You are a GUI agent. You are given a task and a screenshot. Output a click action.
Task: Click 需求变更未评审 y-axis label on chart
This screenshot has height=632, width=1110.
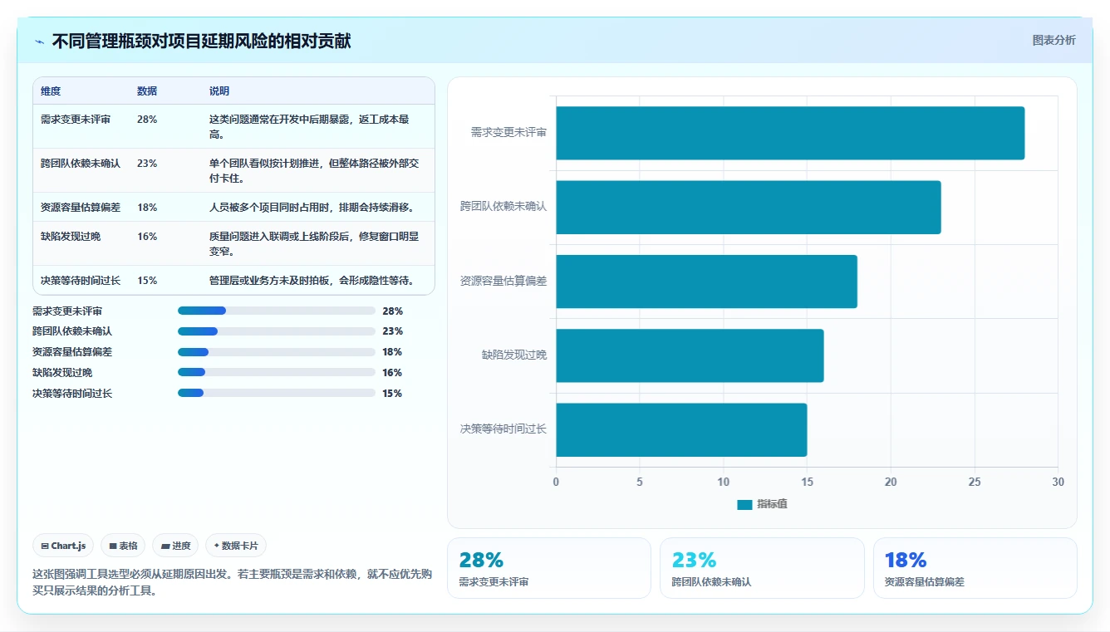pos(508,132)
